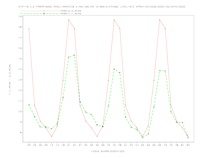Select the red peak data point at hour 45
Viewport: 205px width, 158px height.
coord(114,20)
